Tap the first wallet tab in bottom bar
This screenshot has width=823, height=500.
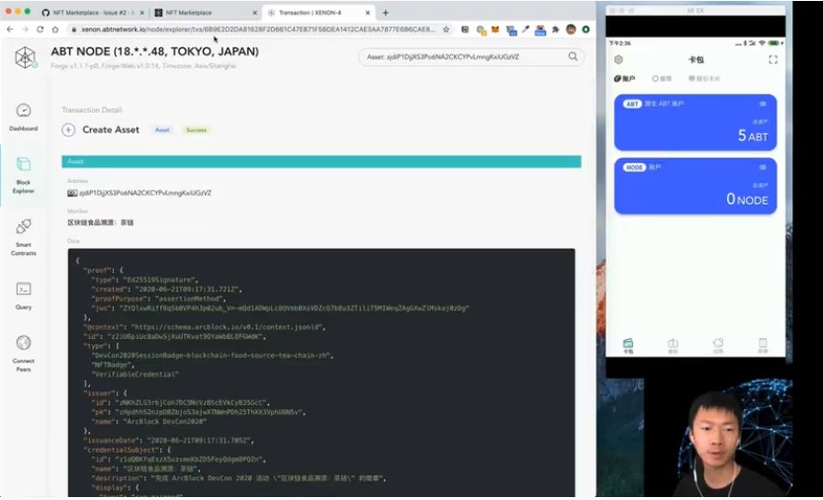click(628, 346)
